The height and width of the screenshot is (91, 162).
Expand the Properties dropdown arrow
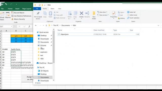[x=114, y=18]
